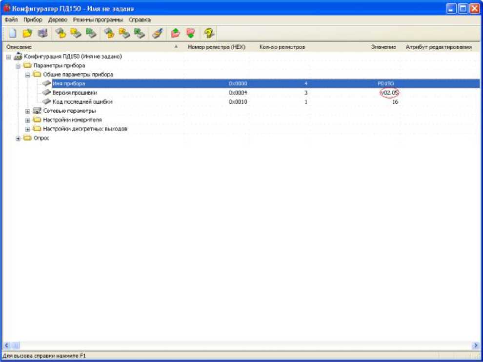Open help via the yellow question mark icon

tap(209, 33)
